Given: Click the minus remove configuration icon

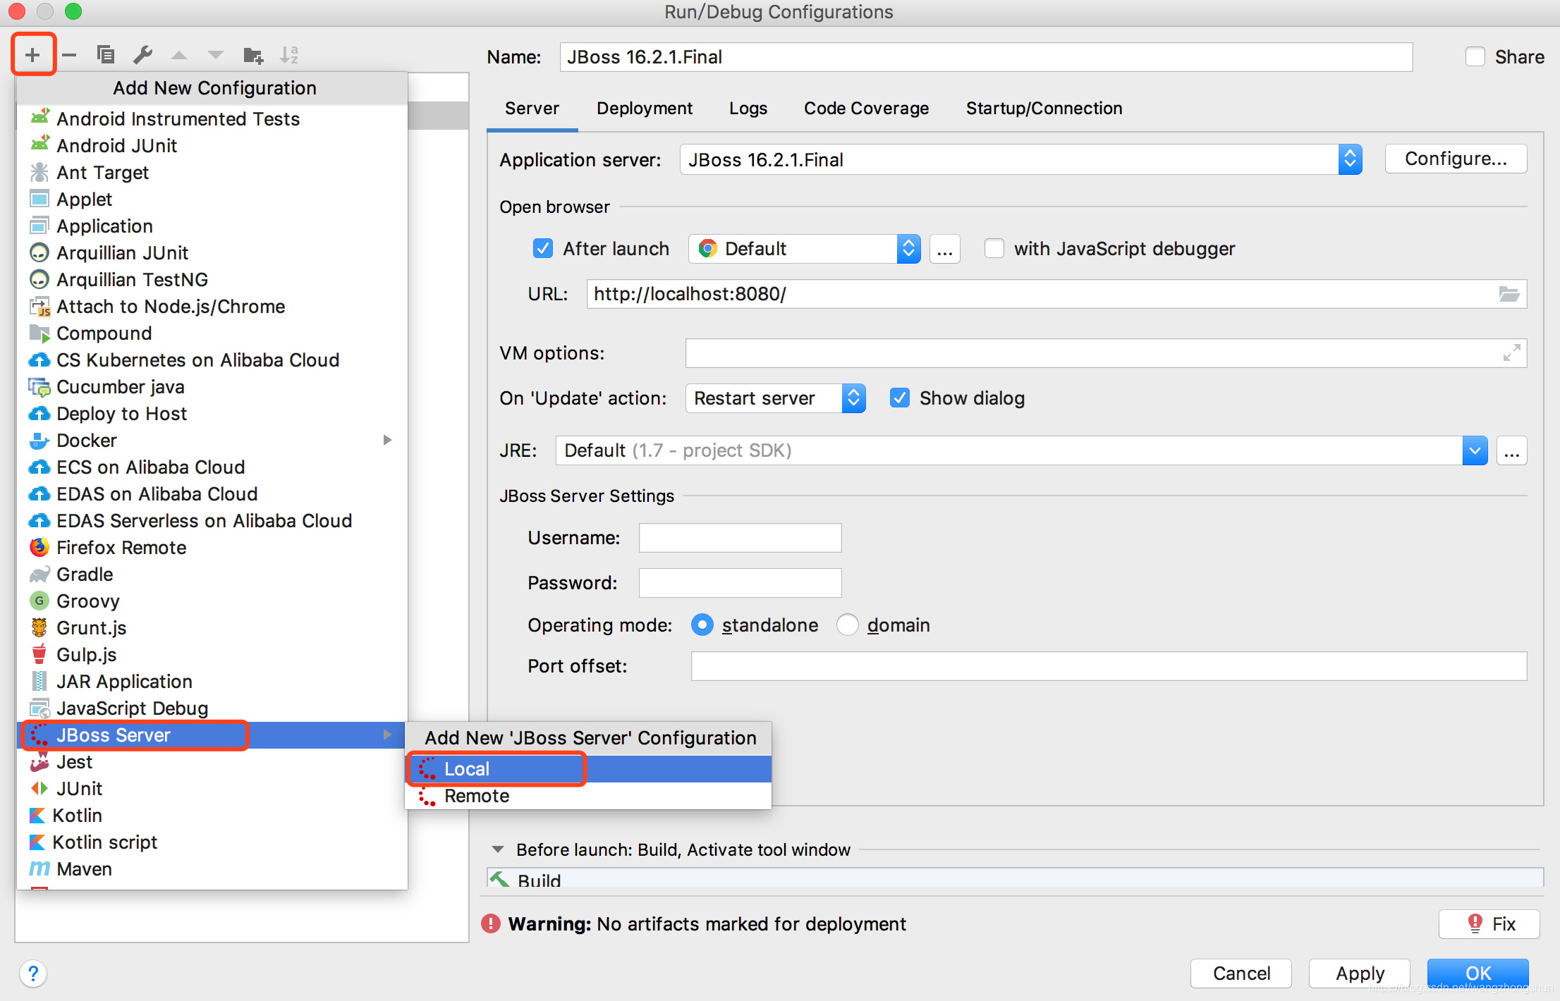Looking at the screenshot, I should pyautogui.click(x=69, y=54).
